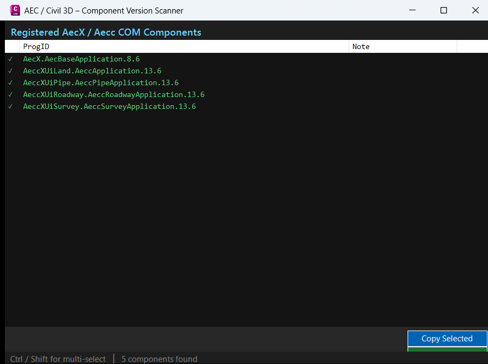Close the Component Version Scanner window
The width and height of the screenshot is (488, 364).
(475, 10)
